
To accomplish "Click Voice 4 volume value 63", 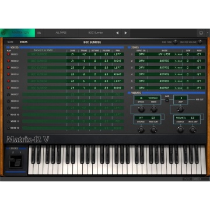I will click(106, 74).
